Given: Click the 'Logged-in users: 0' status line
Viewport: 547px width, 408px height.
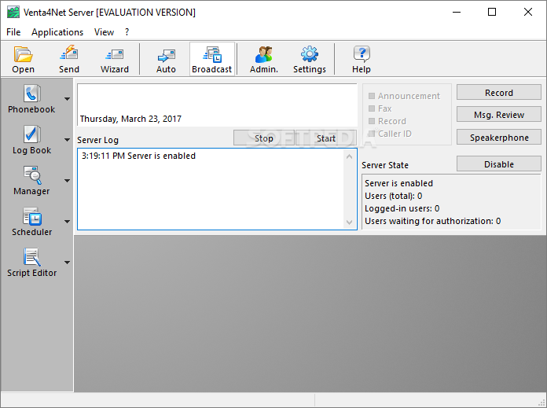Looking at the screenshot, I should (x=402, y=208).
